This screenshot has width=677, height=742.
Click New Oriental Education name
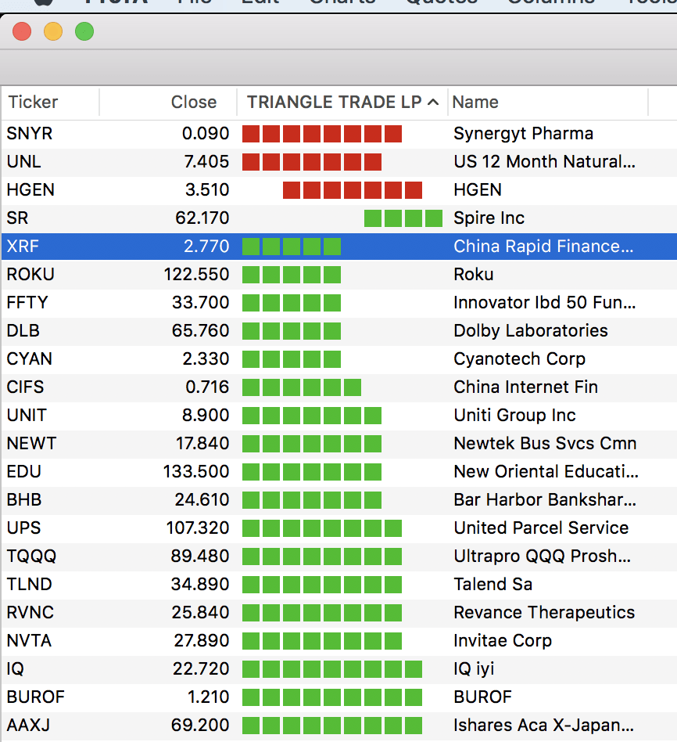[546, 471]
